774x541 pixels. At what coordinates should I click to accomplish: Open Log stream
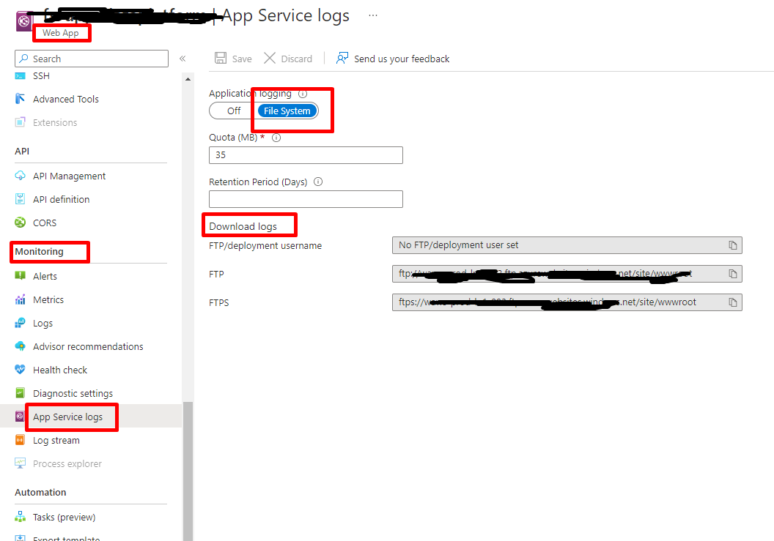[x=56, y=441]
